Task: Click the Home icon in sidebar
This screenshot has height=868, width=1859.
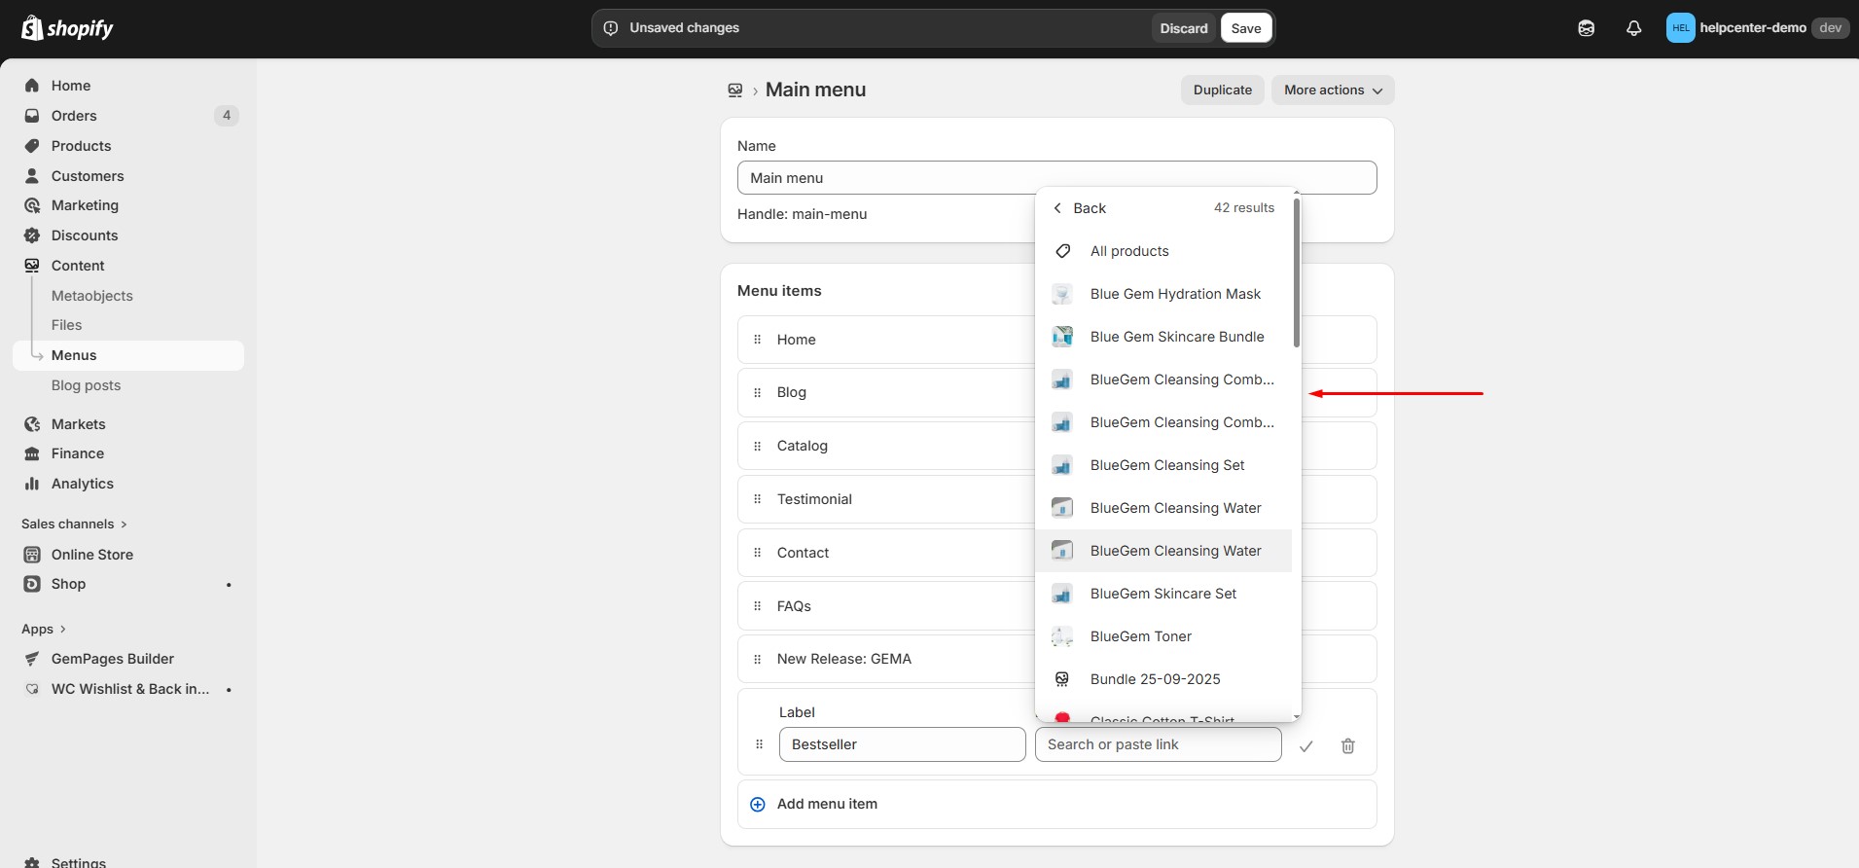Action: click(32, 86)
